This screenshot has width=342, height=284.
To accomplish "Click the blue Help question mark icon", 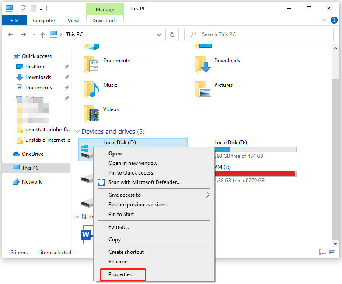I will 334,20.
